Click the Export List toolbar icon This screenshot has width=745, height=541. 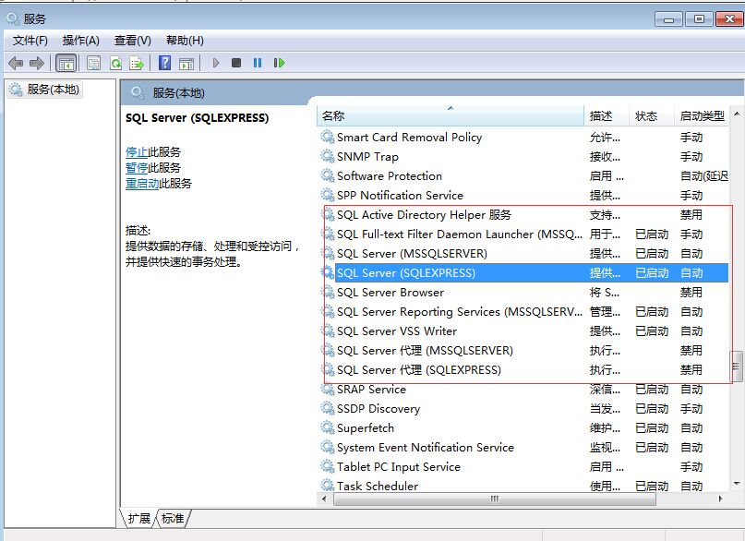point(137,63)
